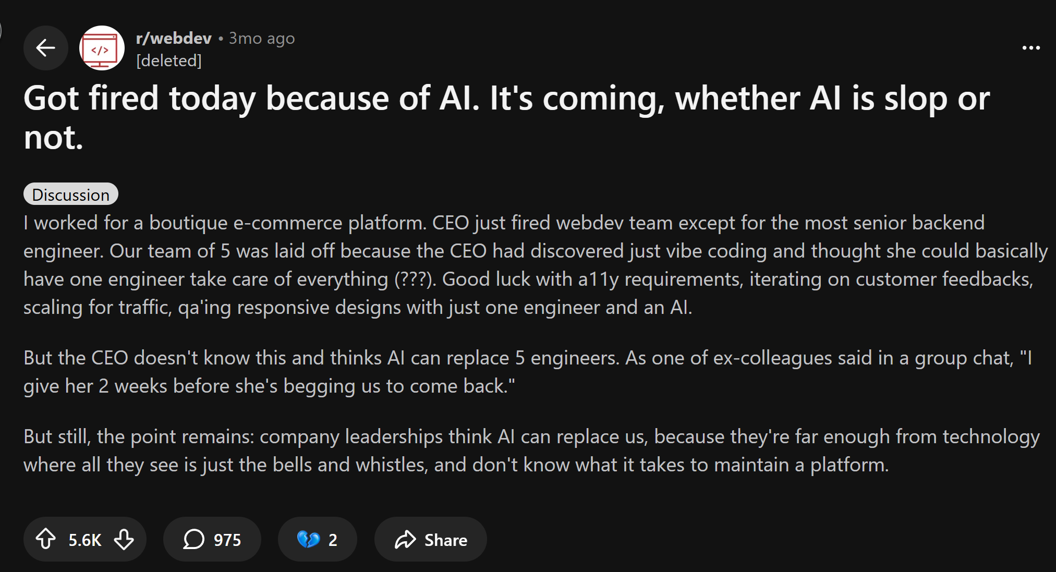
Task: Click the [deleted] author name
Action: (168, 61)
